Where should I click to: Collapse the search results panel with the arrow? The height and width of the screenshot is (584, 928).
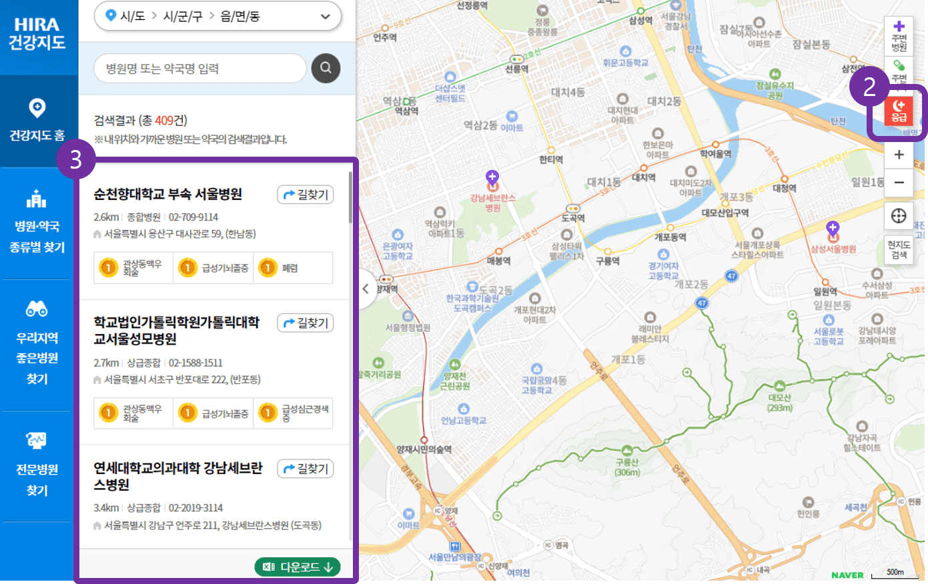coord(366,288)
